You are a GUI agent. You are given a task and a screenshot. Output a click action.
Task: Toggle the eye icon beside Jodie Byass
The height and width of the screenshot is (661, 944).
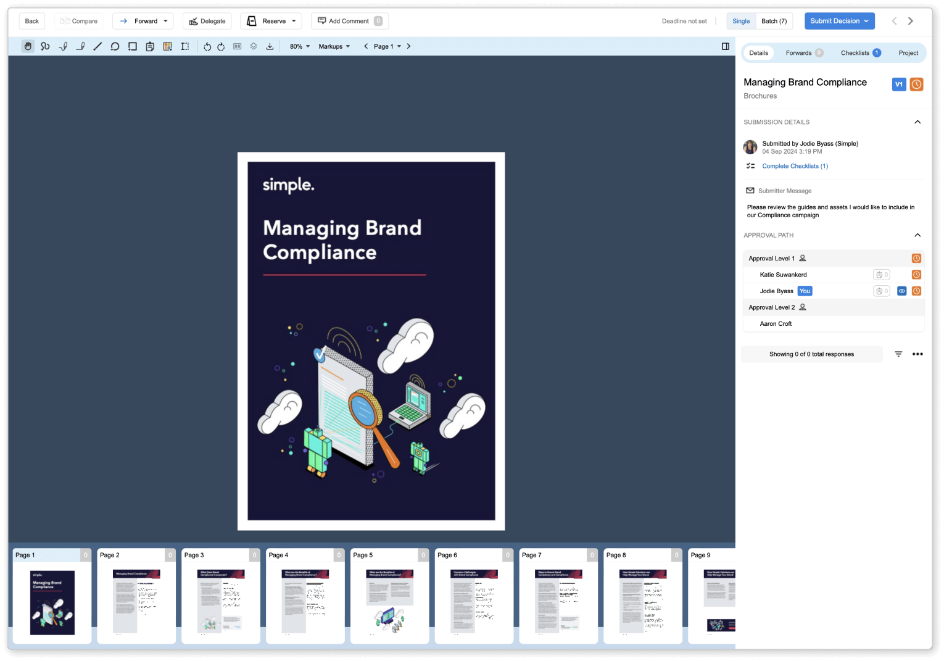[901, 291]
